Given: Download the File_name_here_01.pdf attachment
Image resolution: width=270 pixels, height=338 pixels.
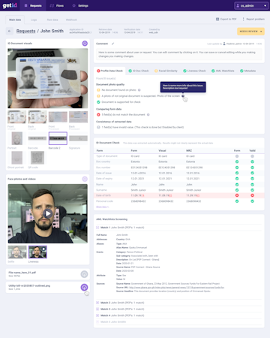Looking at the screenshot, I should point(84,274).
